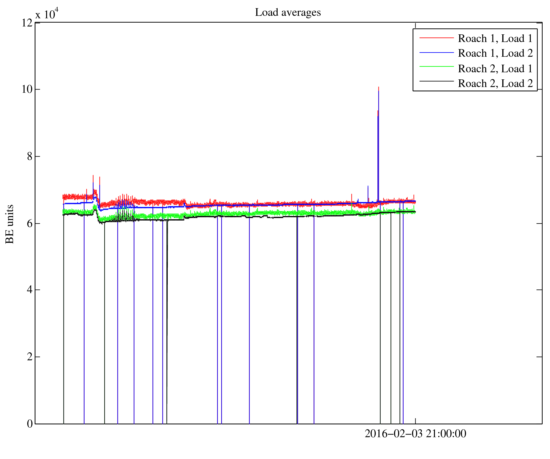Click the y-axis tick label 12
The image size is (550, 459).
point(27,23)
